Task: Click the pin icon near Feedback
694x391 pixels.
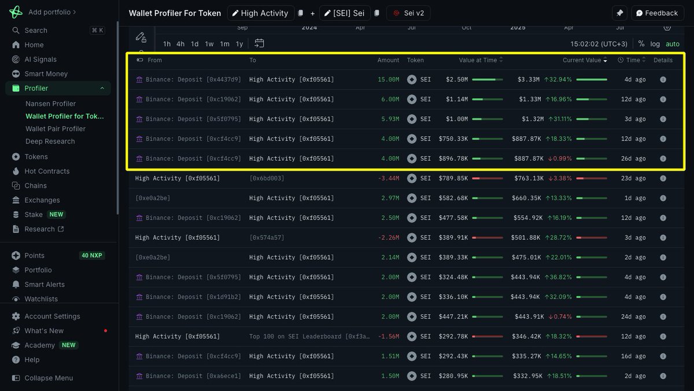Action: (619, 13)
